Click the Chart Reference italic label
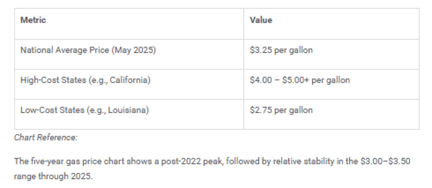This screenshot has height=188, width=432. [46, 138]
